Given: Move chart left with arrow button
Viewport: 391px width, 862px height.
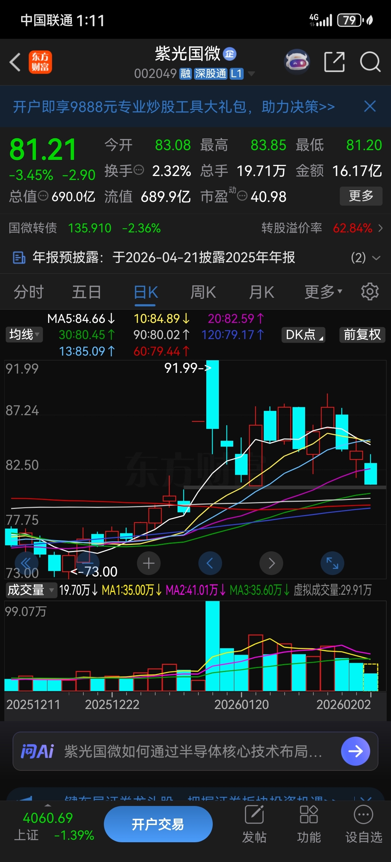Looking at the screenshot, I should pos(210,563).
